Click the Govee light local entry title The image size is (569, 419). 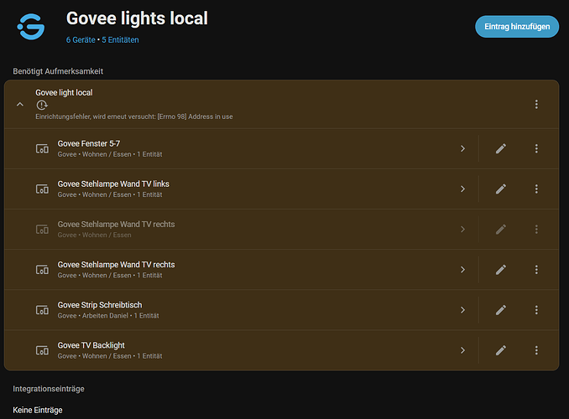(64, 92)
